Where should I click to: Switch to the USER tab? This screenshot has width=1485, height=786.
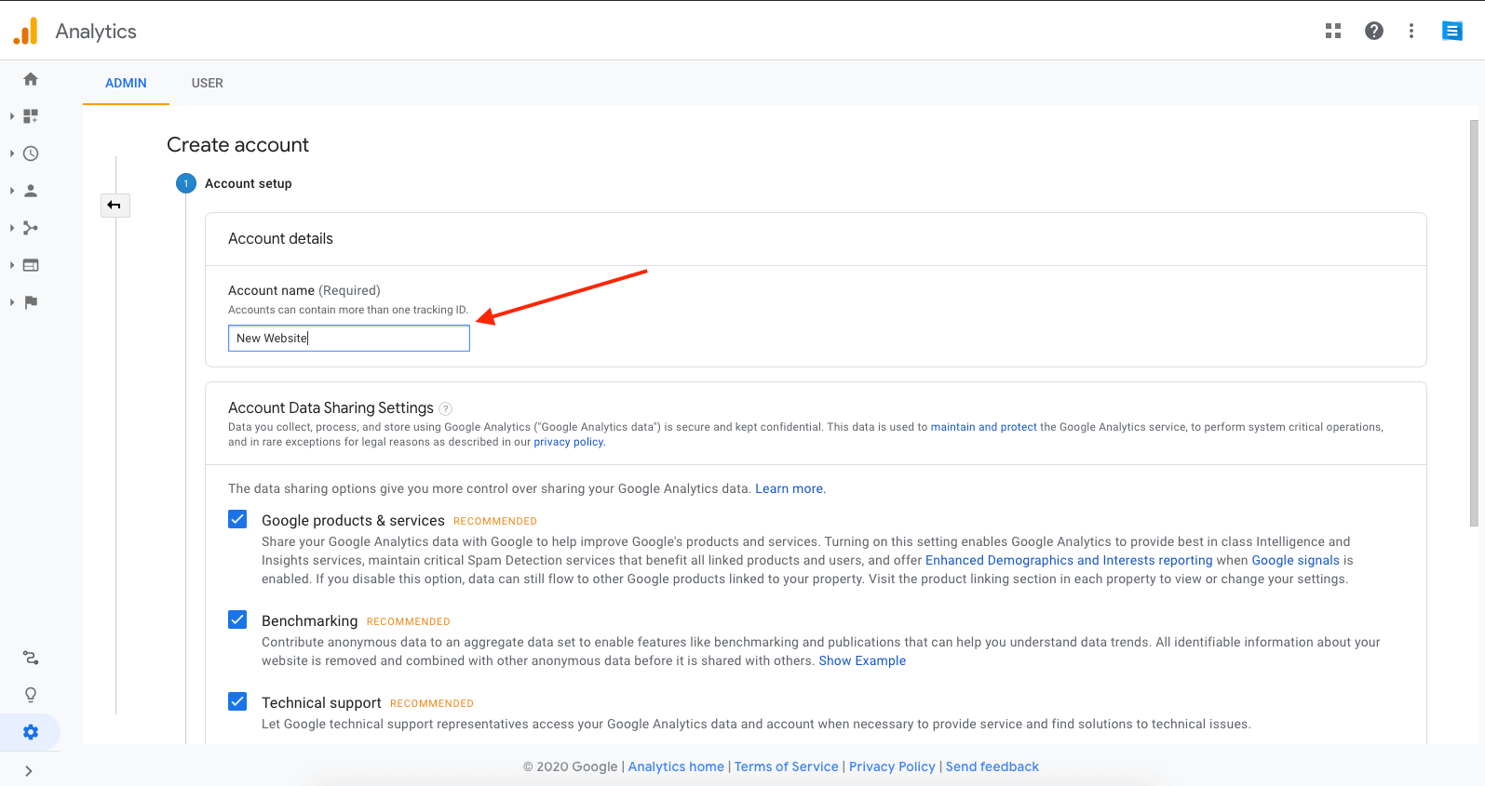(x=208, y=83)
